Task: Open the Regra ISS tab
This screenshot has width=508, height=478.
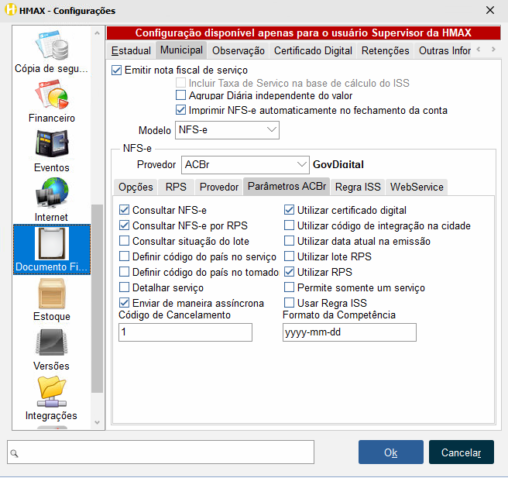Action: 358,187
